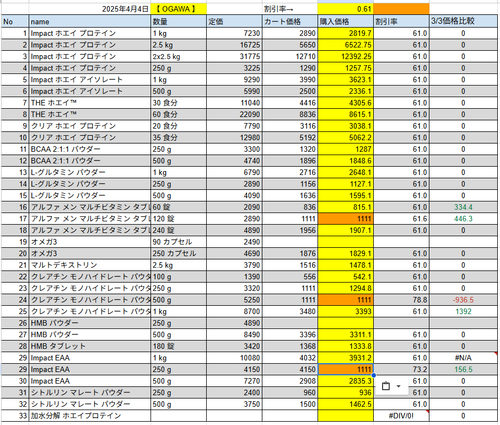This screenshot has height=425, width=500.
Task: Click the 3393 purchase price cell
Action: [x=346, y=311]
